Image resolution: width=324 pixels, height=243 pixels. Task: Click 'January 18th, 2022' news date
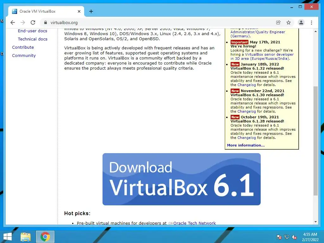[x=260, y=64]
